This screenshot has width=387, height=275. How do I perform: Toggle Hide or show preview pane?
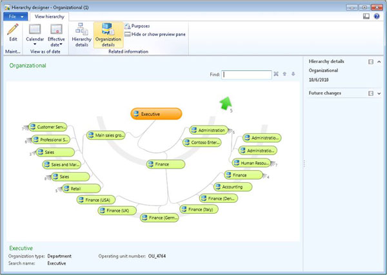154,33
